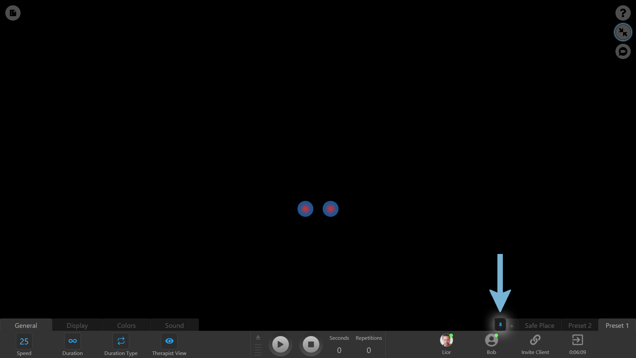Click the end session exit icon
This screenshot has height=358, width=636.
pyautogui.click(x=577, y=340)
